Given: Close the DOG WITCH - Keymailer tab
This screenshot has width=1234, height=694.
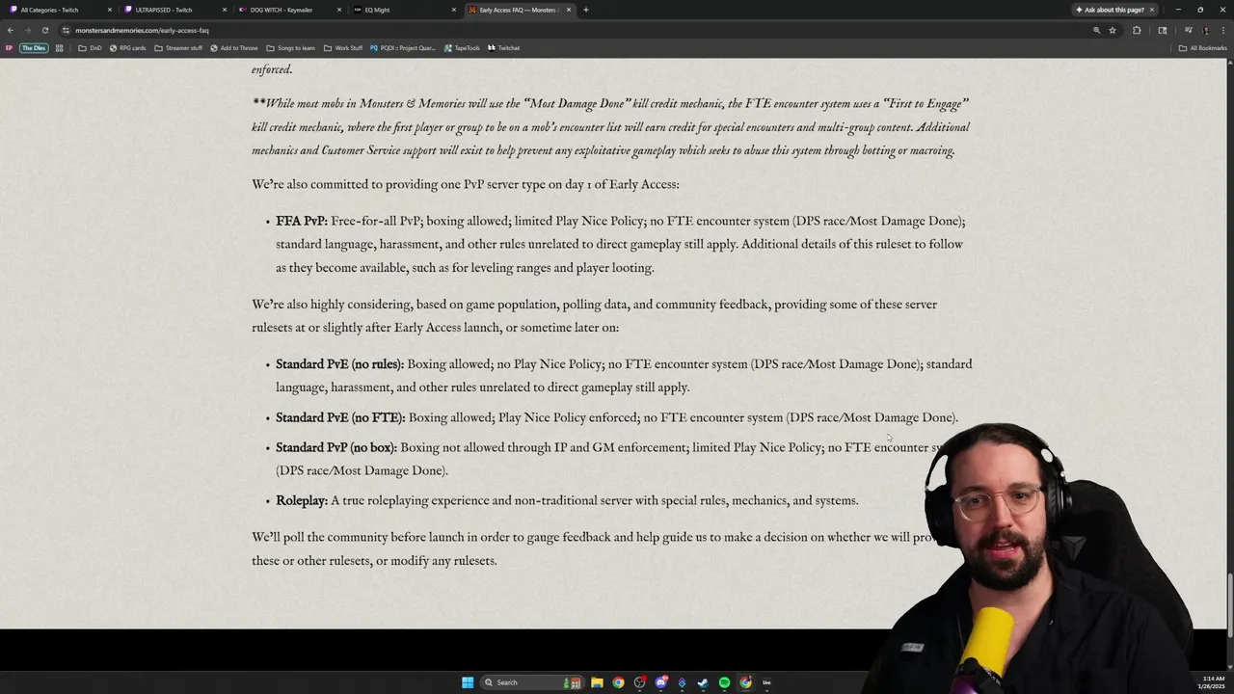Looking at the screenshot, I should pyautogui.click(x=339, y=10).
